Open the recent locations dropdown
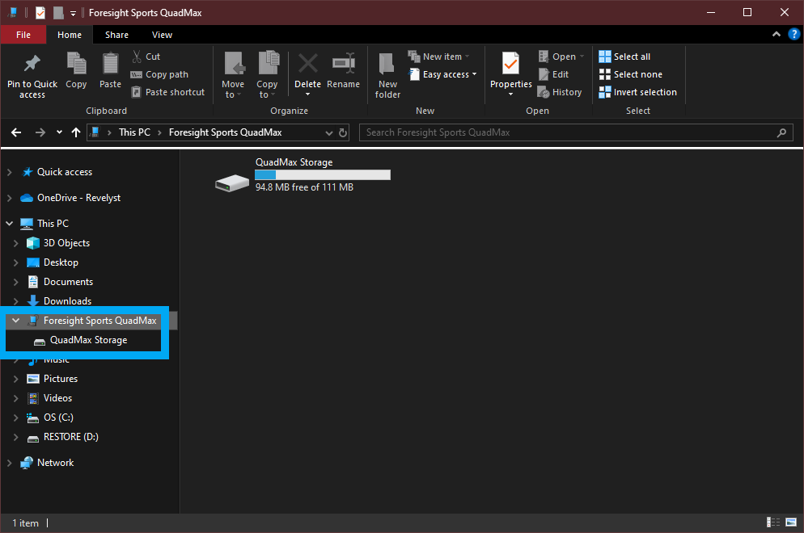804x533 pixels. pos(60,132)
